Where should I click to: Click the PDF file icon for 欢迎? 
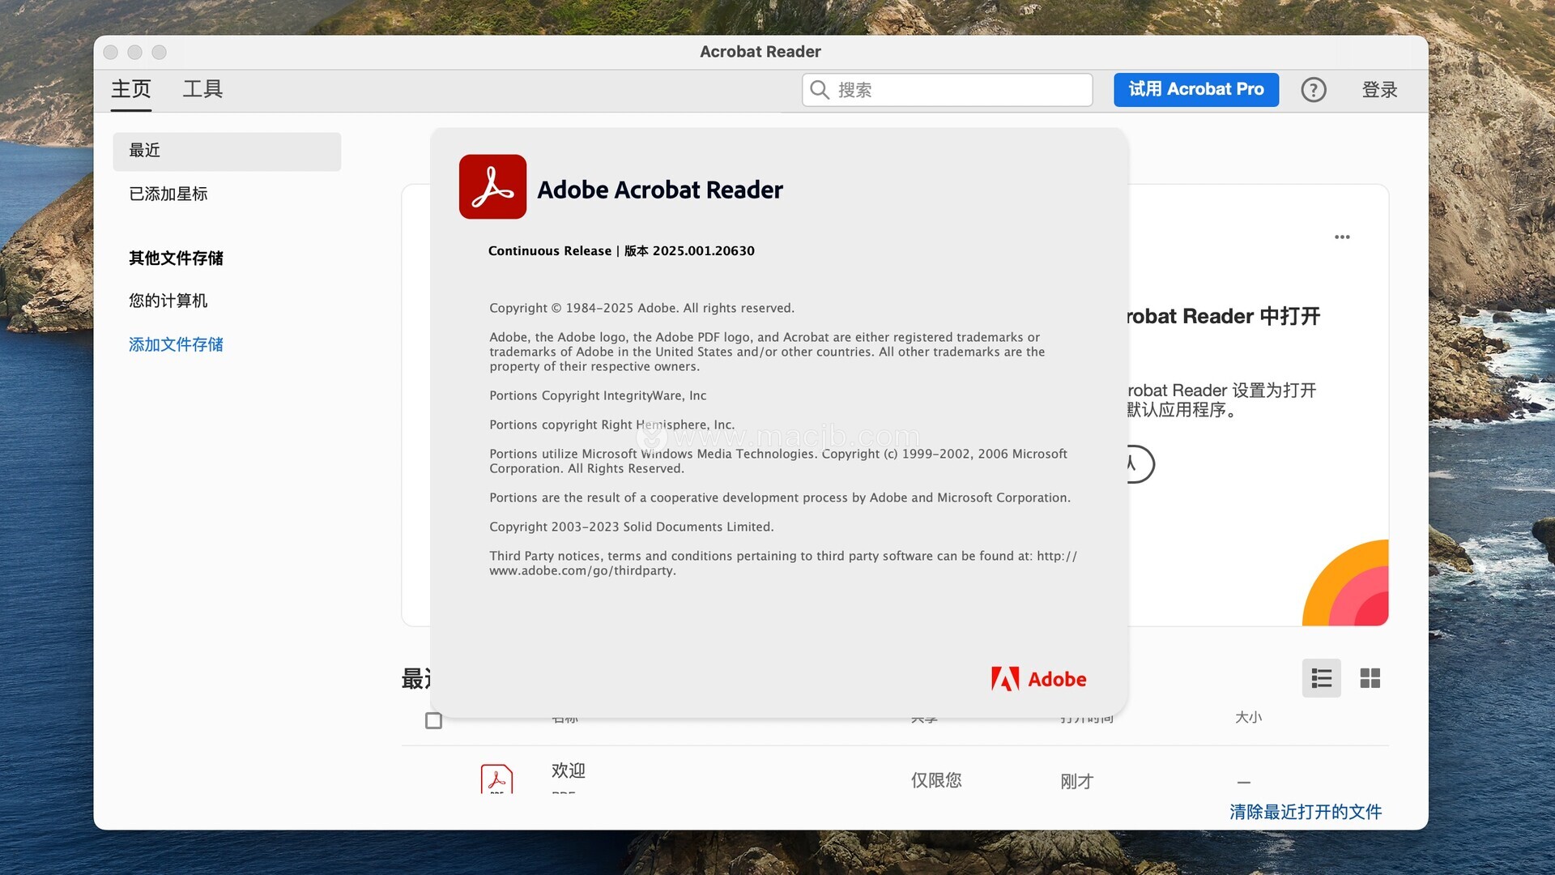coord(496,779)
